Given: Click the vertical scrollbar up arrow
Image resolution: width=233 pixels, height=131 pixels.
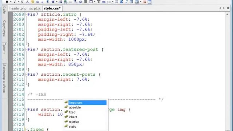Looking at the screenshot, I should [227, 14].
